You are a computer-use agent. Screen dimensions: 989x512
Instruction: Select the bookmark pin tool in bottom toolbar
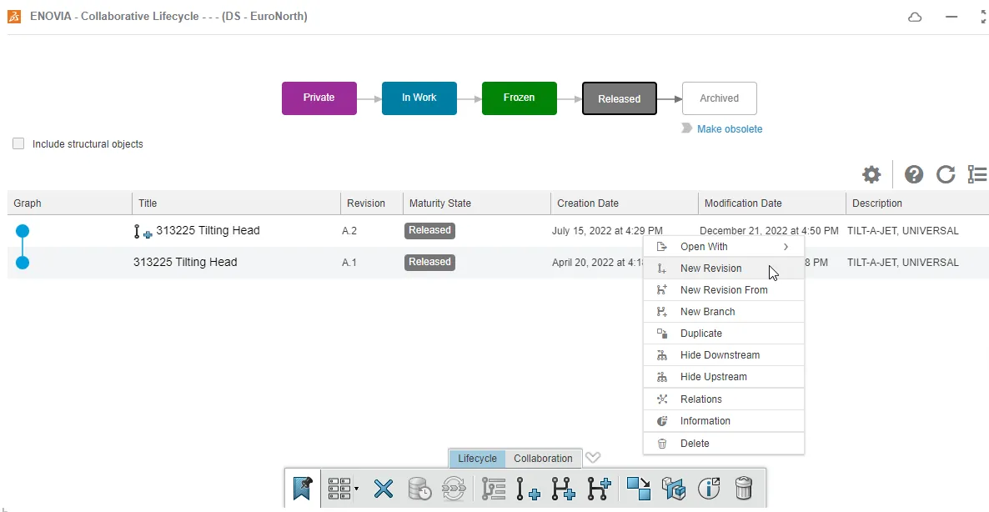[303, 489]
